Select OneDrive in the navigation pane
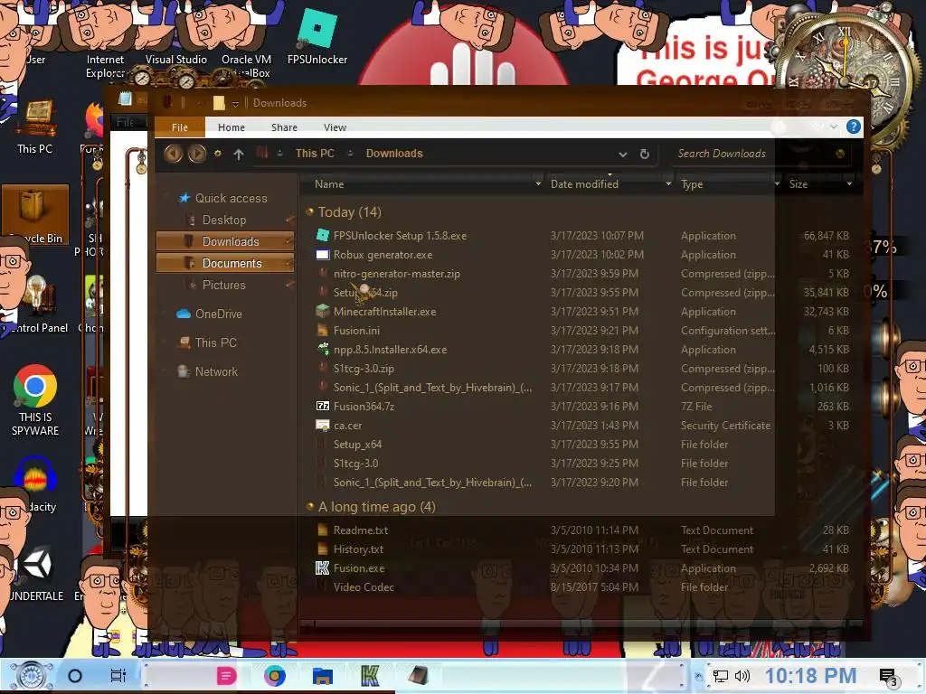 click(218, 314)
